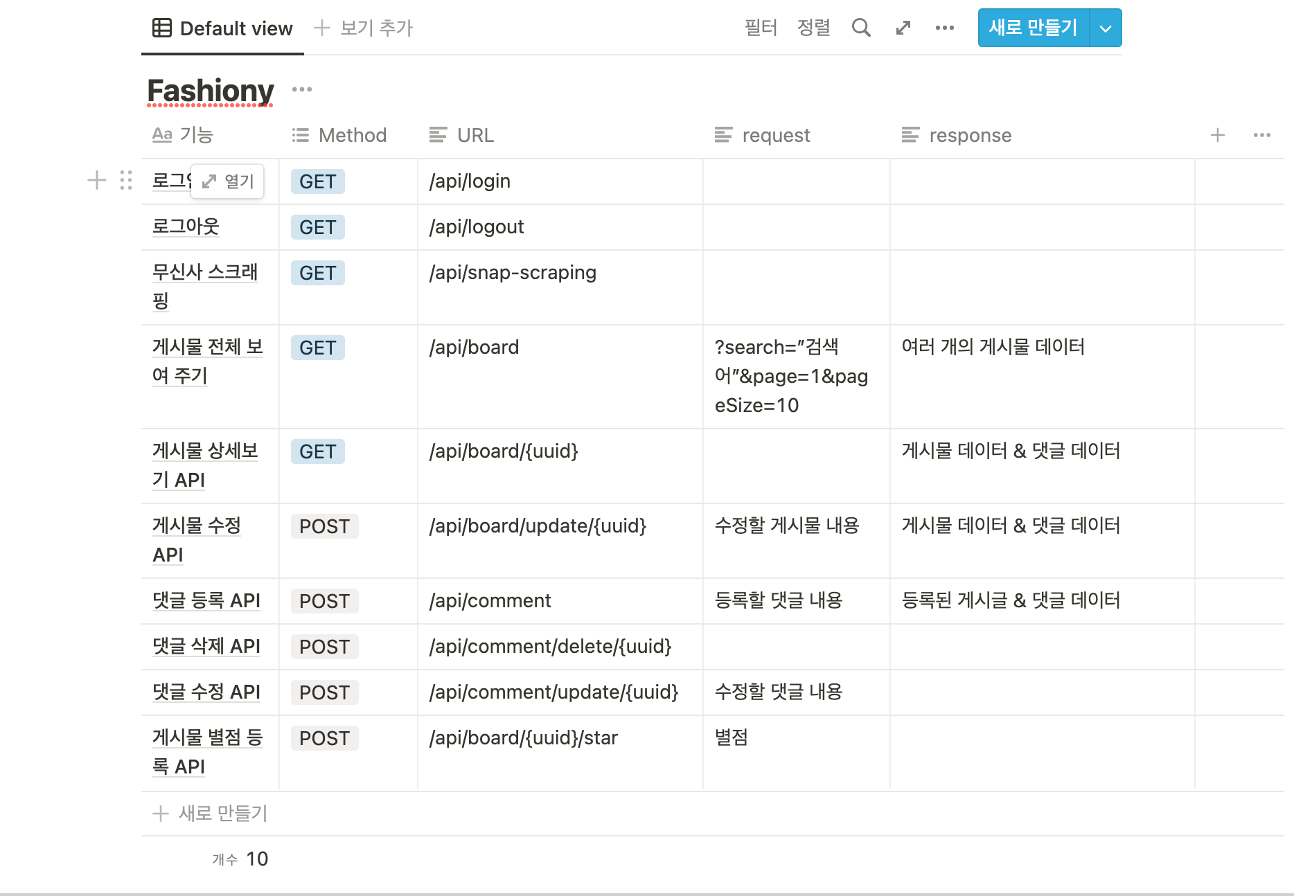
Task: Click GET tag in /api/login row
Action: point(318,181)
